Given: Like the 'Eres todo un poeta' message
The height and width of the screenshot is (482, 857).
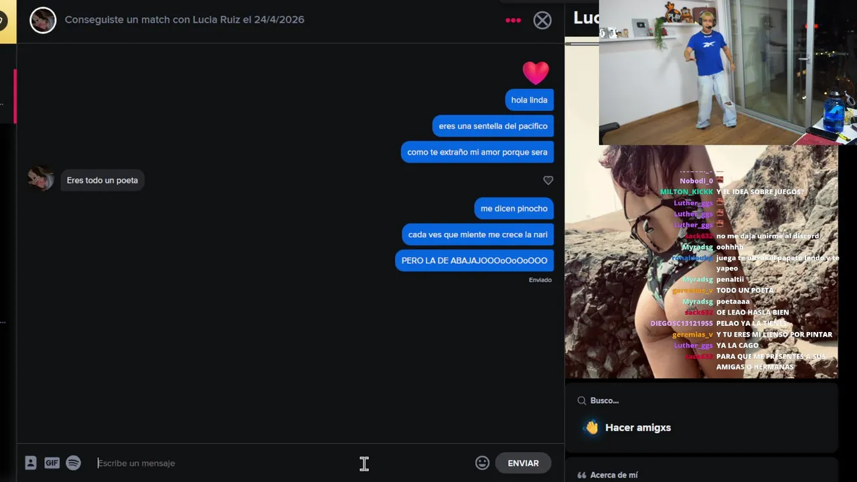Looking at the screenshot, I should coord(548,180).
